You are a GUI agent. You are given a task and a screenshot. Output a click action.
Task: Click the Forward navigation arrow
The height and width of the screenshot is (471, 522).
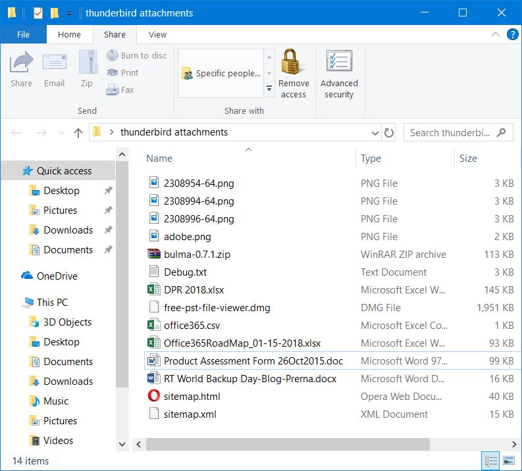tap(41, 133)
